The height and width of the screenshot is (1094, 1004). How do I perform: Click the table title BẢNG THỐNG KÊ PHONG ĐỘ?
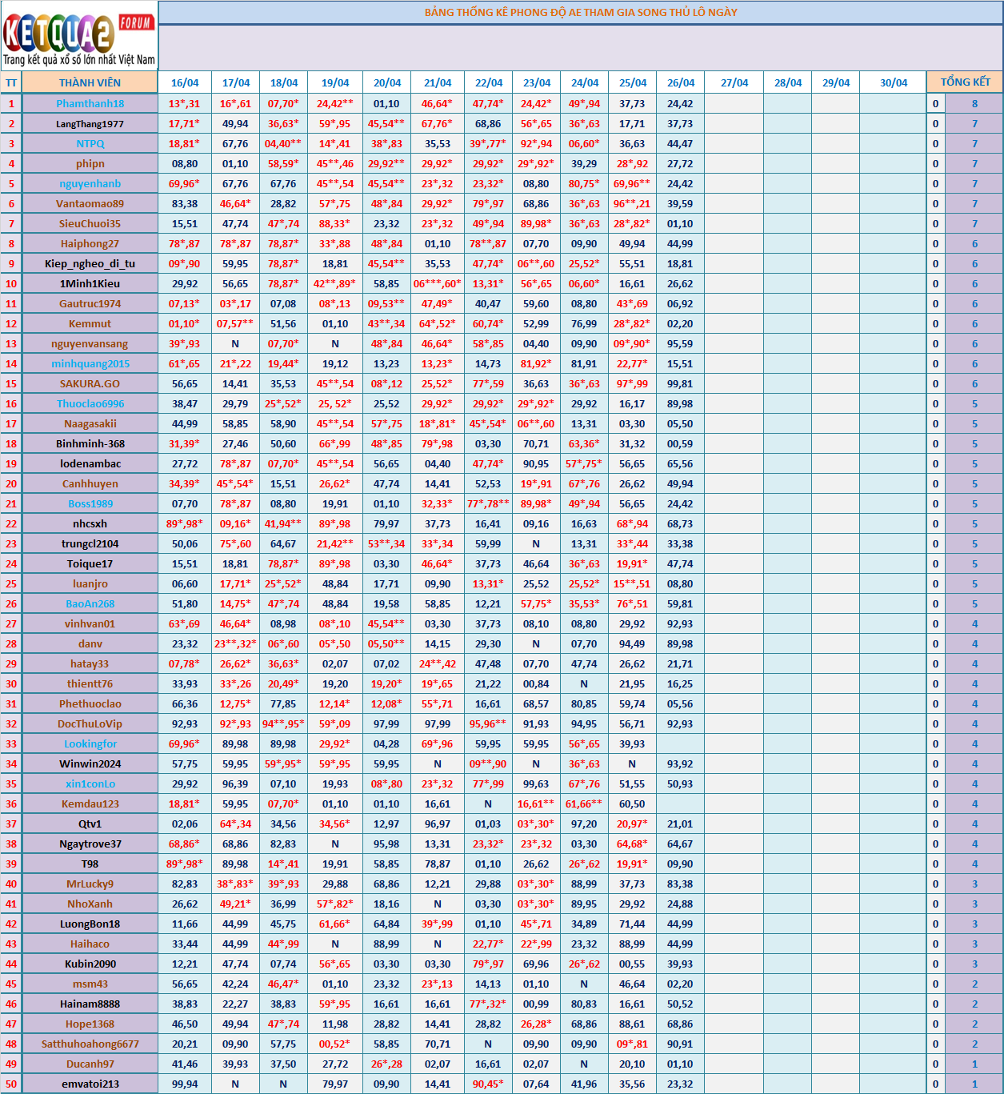point(581,12)
